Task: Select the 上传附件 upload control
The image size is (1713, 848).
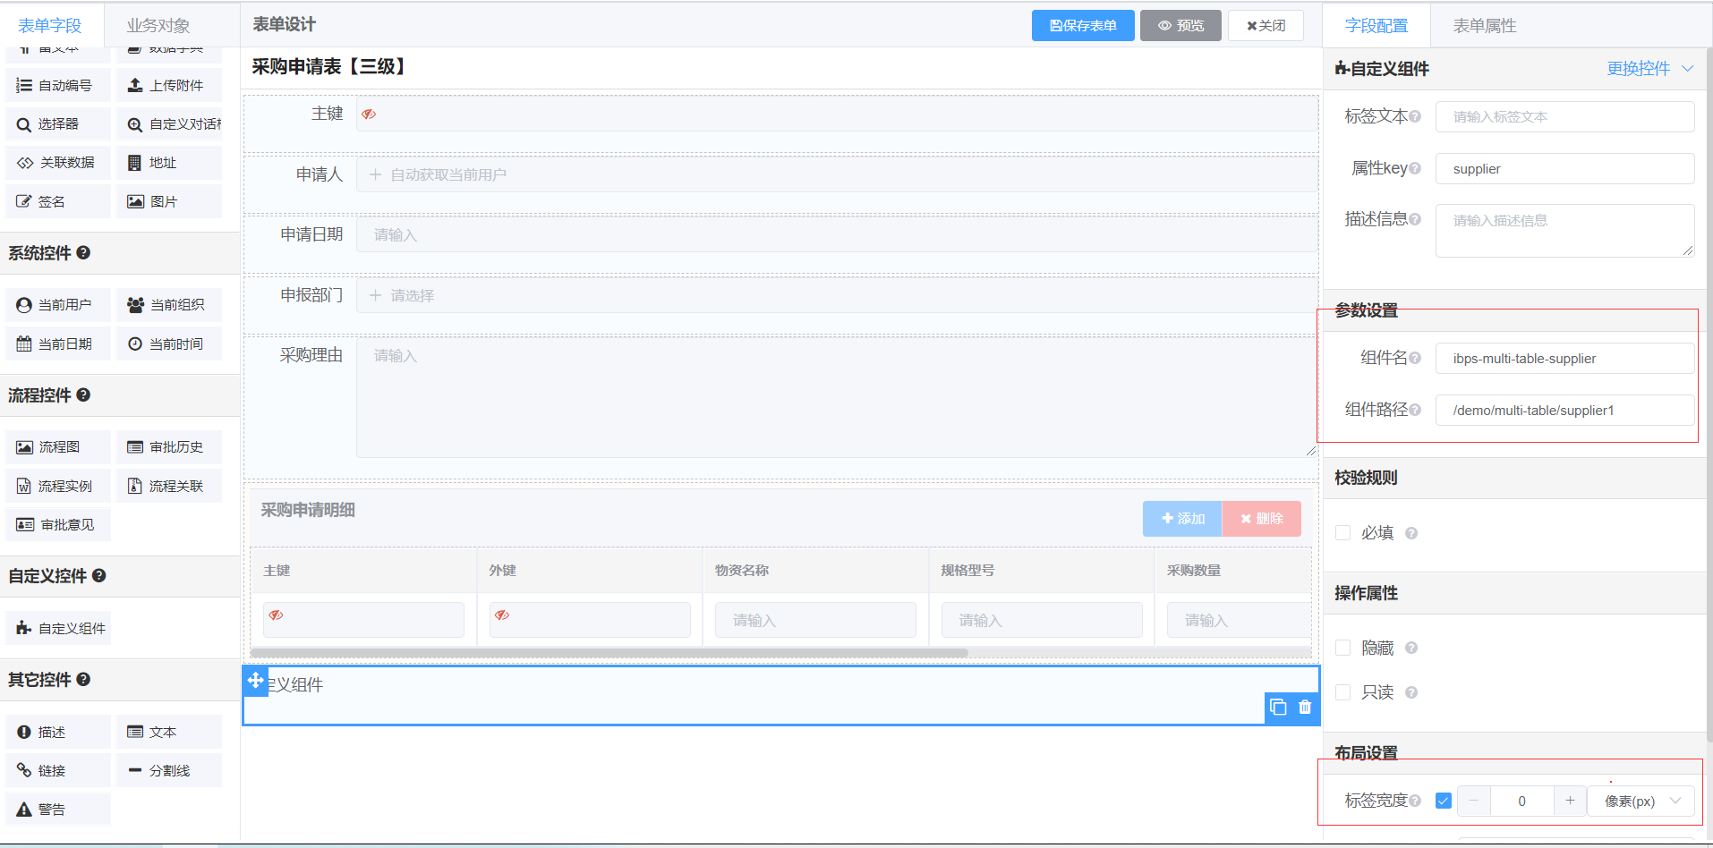Action: point(168,86)
